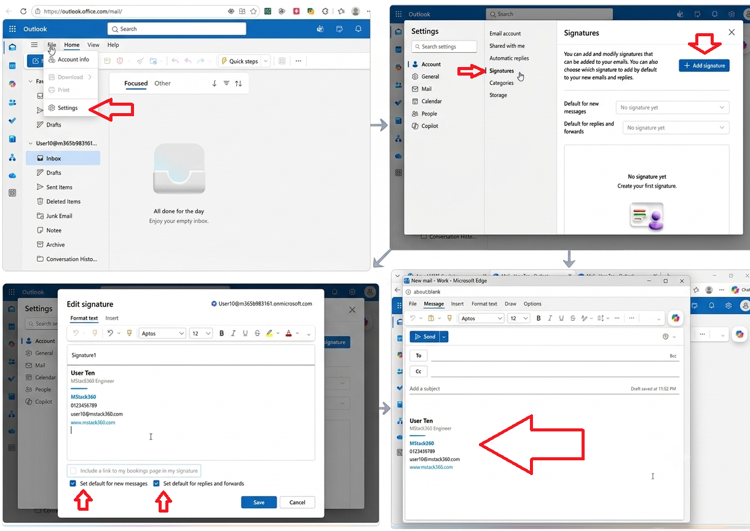Click the Signature1 name field
This screenshot has height=531, width=750.
[x=191, y=355]
